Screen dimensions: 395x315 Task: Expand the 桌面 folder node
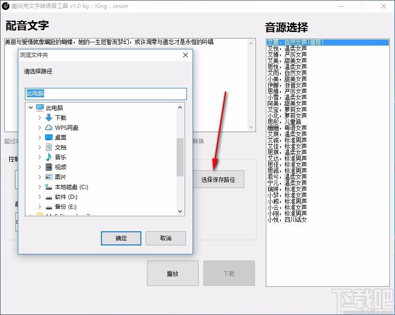(x=39, y=137)
